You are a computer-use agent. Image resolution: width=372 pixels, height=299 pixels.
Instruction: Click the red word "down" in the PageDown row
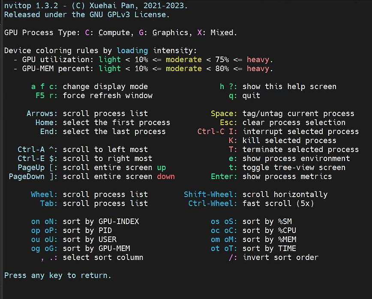pos(165,176)
